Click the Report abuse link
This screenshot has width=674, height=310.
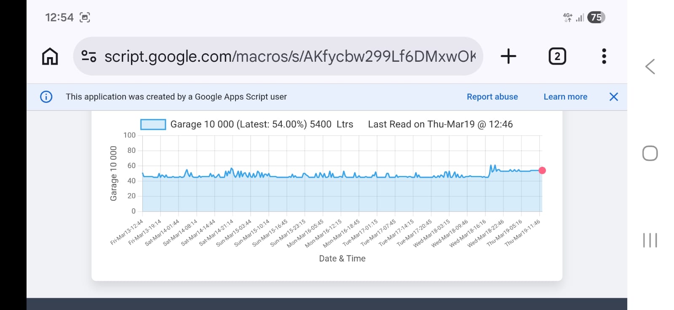tap(492, 97)
